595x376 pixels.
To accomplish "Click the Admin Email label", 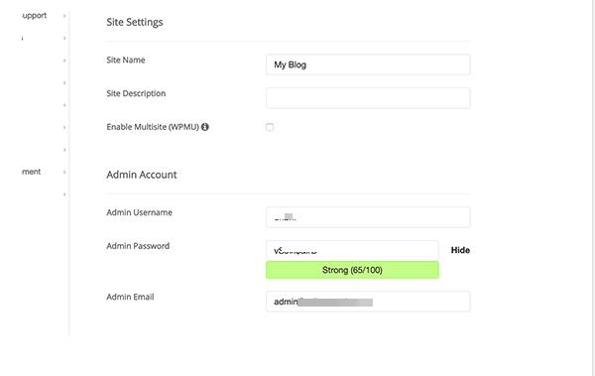I will pos(130,297).
